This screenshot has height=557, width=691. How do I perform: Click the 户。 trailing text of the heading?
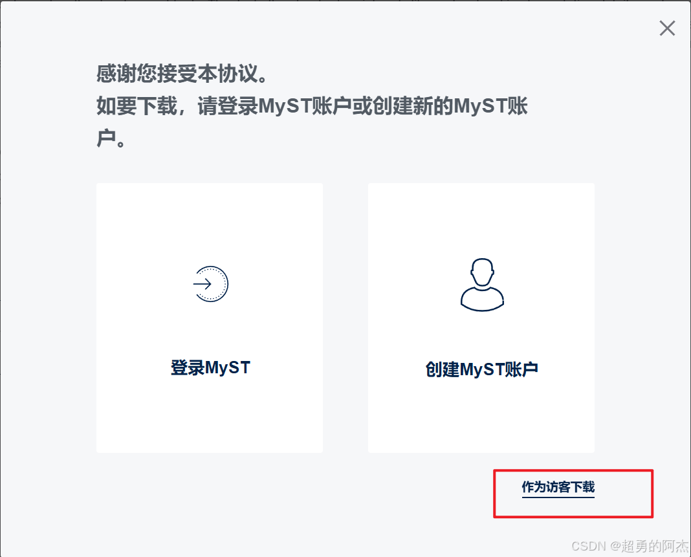tap(111, 139)
